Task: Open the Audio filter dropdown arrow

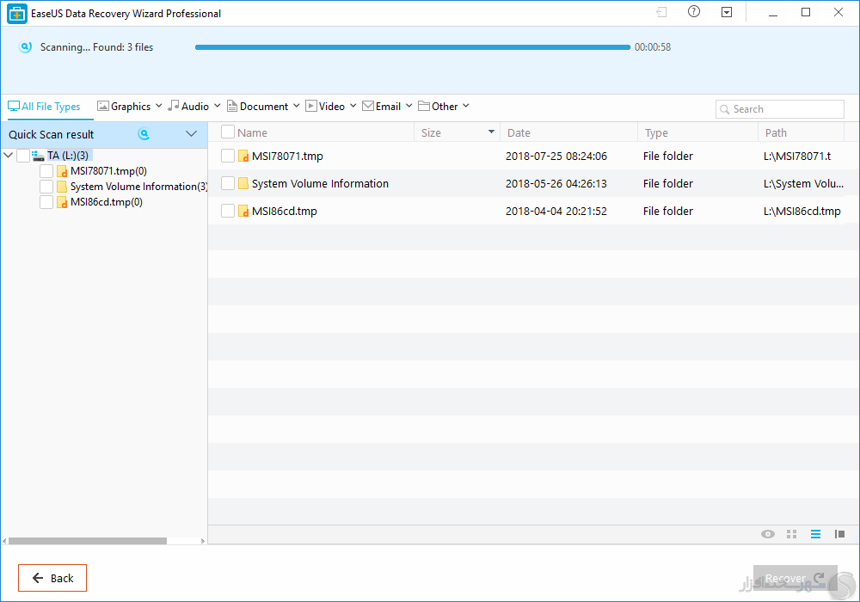Action: [x=218, y=105]
